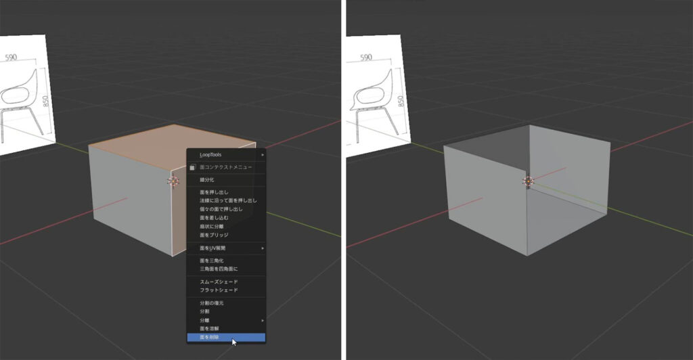Screen dimensions: 693x360
Task: Click the face icon in the context menu header
Action: click(x=193, y=166)
